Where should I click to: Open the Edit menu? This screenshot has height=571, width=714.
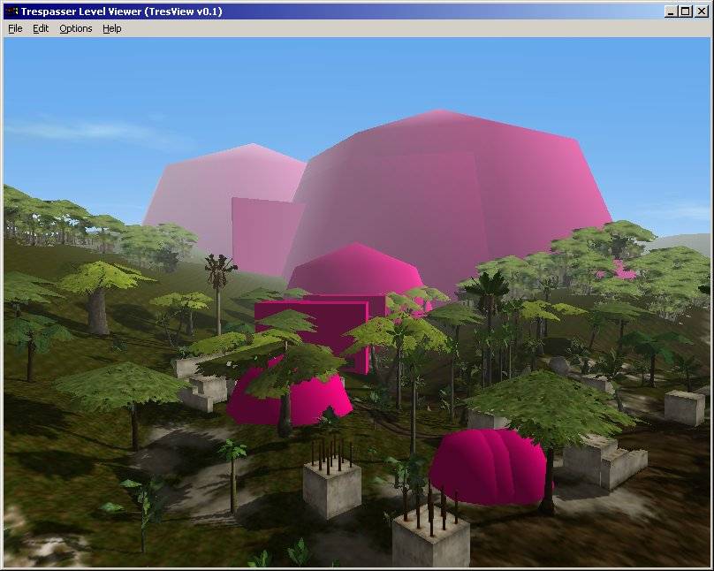pyautogui.click(x=41, y=28)
